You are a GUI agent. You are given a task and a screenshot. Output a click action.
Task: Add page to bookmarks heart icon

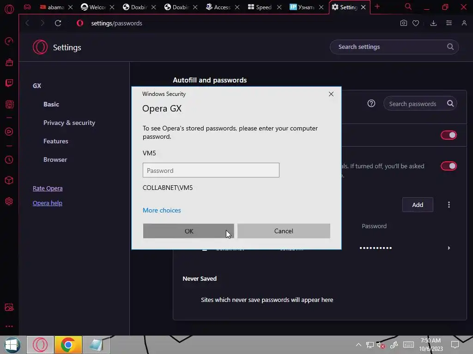point(416,23)
